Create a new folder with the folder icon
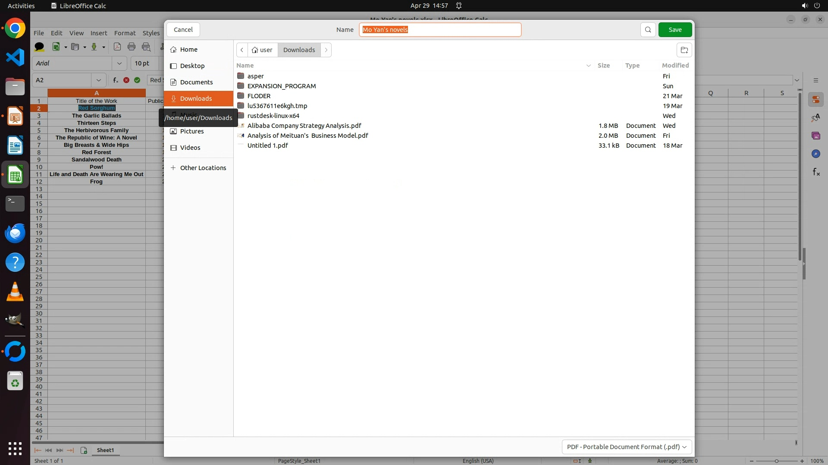The height and width of the screenshot is (465, 828). click(x=684, y=50)
